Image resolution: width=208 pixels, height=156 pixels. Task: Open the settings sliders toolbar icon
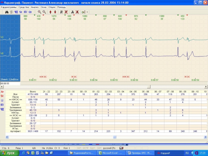11,12
